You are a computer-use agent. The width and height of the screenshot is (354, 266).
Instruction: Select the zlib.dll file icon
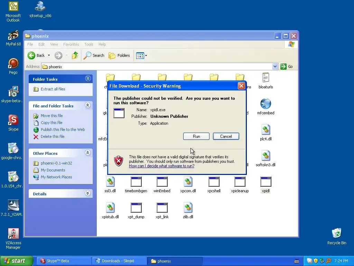[x=188, y=211]
